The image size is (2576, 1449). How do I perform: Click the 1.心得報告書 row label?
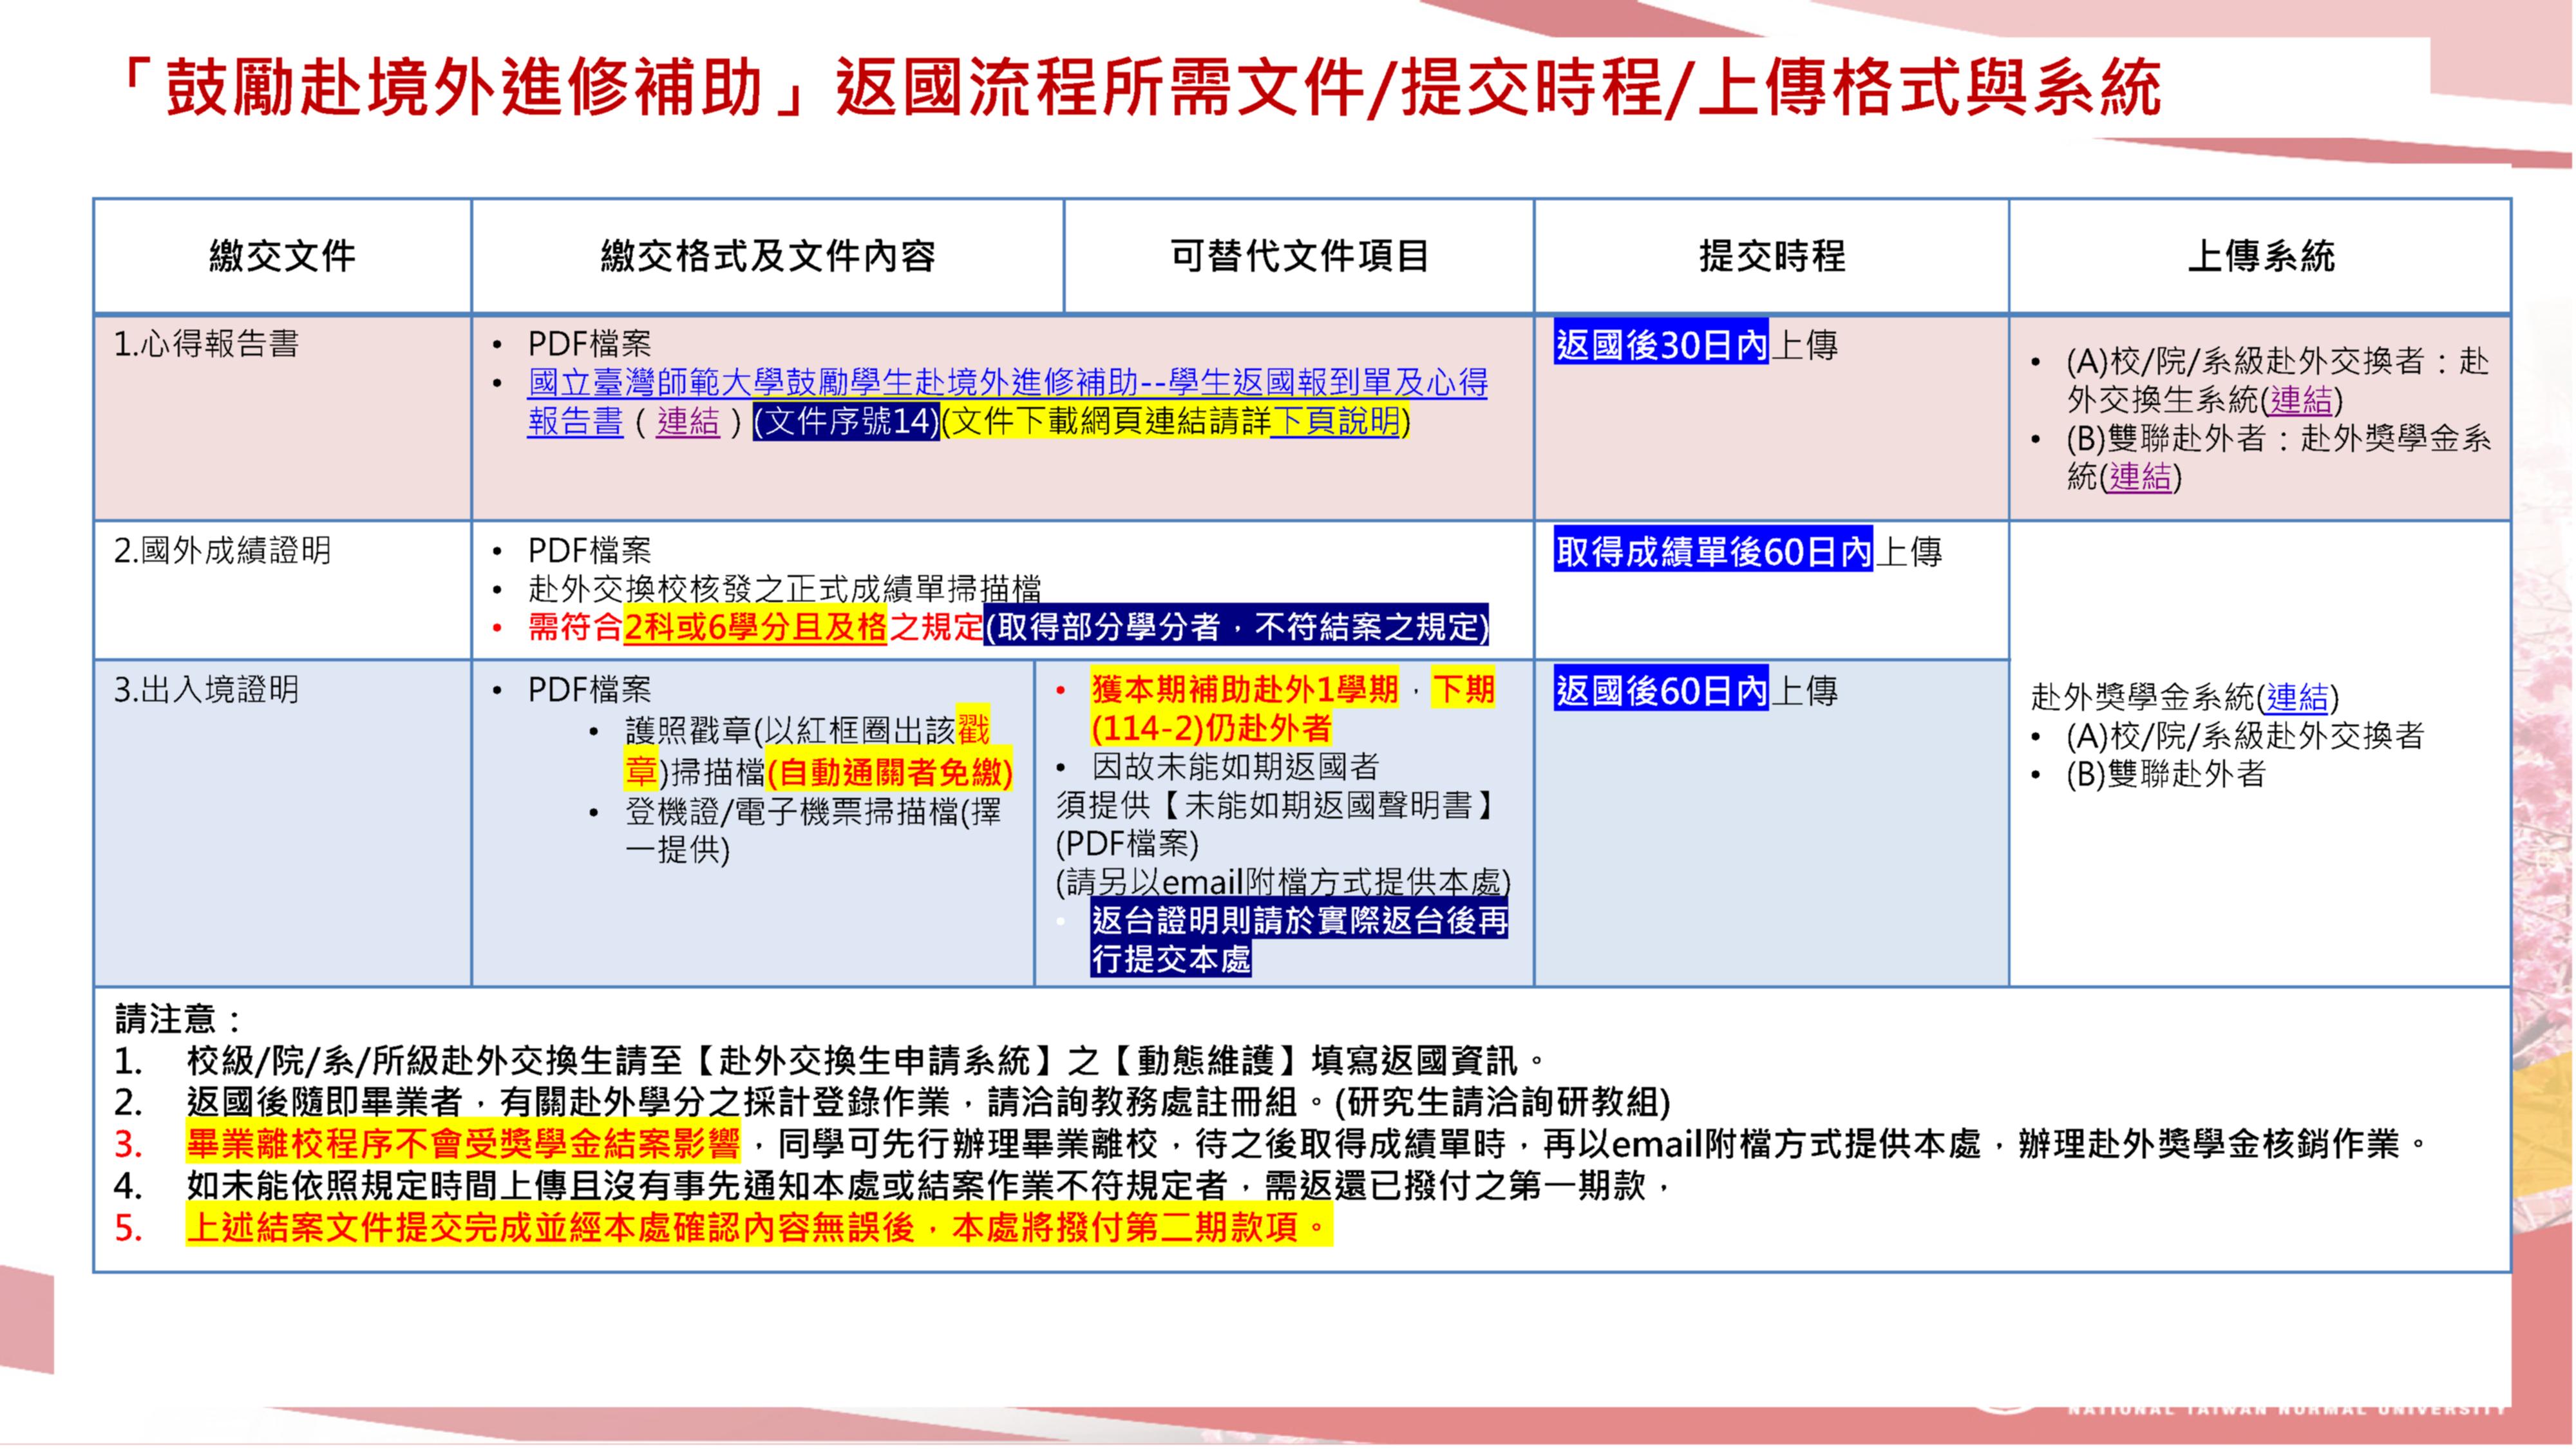tap(207, 345)
